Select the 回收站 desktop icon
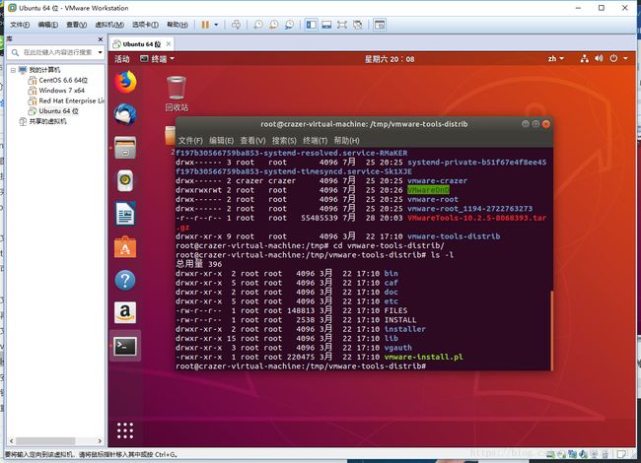The height and width of the screenshot is (463, 641). [x=177, y=94]
